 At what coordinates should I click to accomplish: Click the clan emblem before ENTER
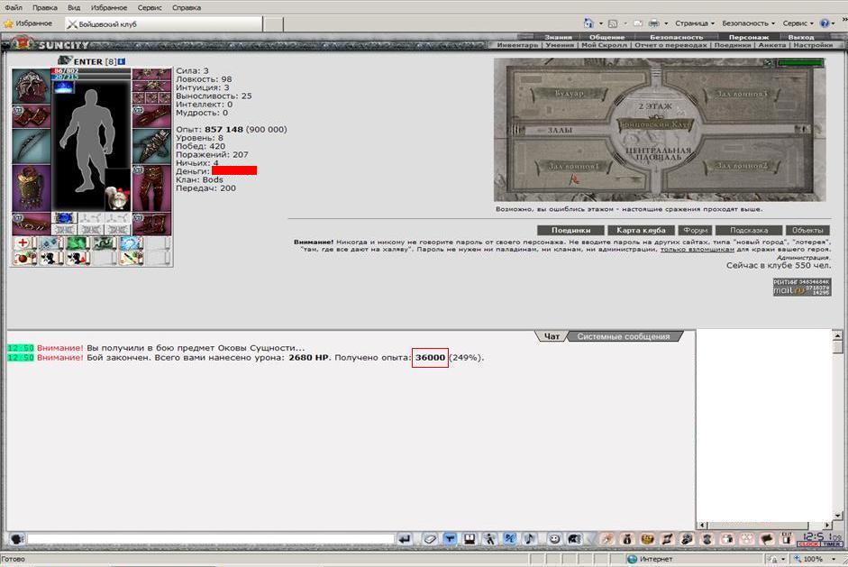[x=64, y=60]
